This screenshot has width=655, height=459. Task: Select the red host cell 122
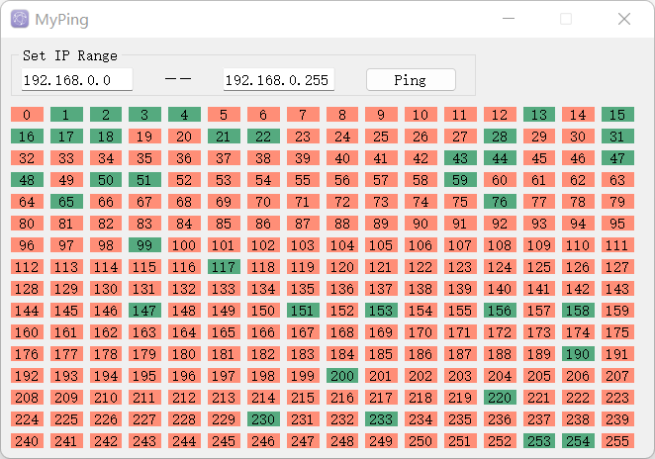pyautogui.click(x=421, y=267)
